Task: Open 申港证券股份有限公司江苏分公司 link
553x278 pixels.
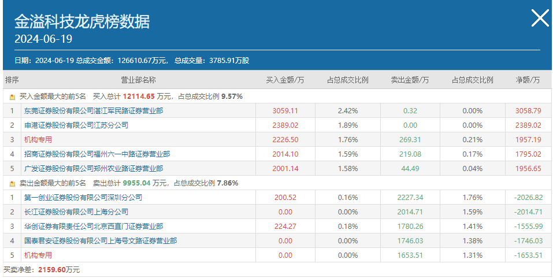Action: (x=76, y=125)
